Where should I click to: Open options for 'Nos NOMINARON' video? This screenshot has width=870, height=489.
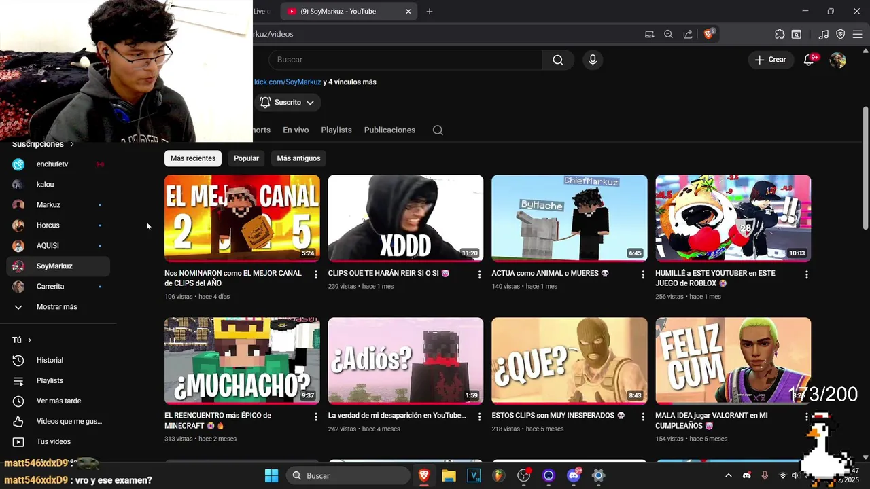click(x=315, y=274)
